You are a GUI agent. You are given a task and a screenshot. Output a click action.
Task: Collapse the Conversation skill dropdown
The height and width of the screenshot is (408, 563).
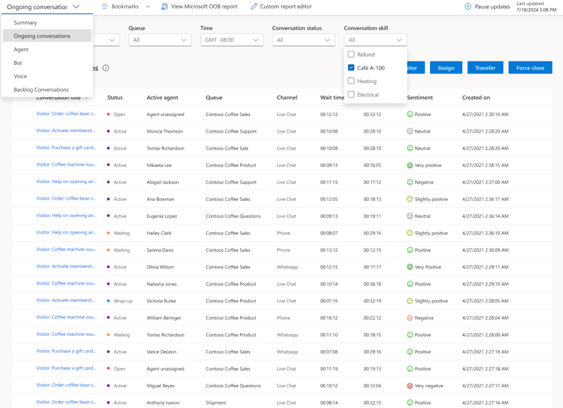tap(375, 40)
